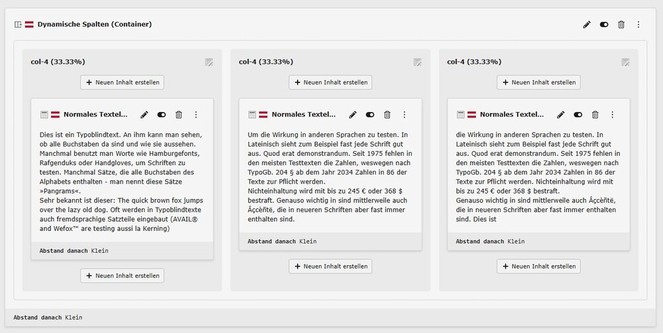The image size is (663, 333).
Task: Toggle visibility of first column text element
Action: point(162,115)
